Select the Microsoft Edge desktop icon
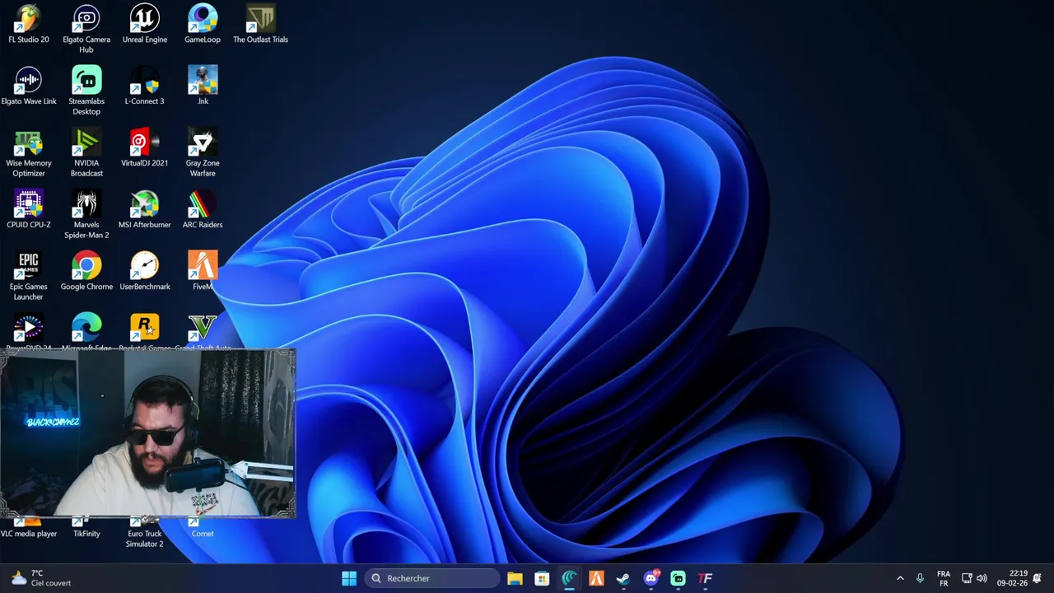This screenshot has height=593, width=1054. (x=86, y=328)
